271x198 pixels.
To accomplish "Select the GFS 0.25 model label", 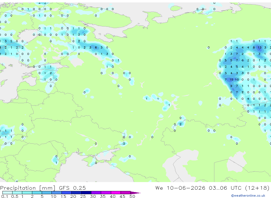I will point(72,188).
